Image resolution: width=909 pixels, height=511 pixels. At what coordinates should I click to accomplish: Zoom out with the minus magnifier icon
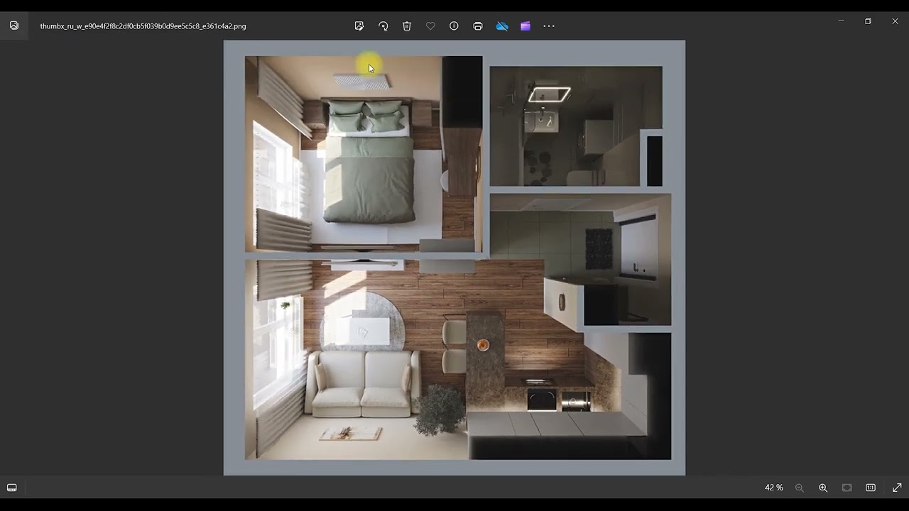point(800,488)
